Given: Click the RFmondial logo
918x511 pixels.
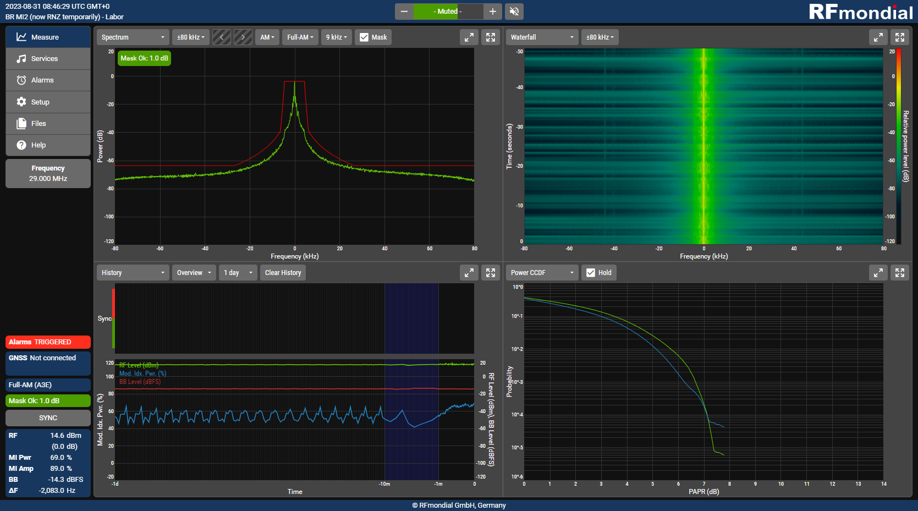Looking at the screenshot, I should pyautogui.click(x=860, y=12).
